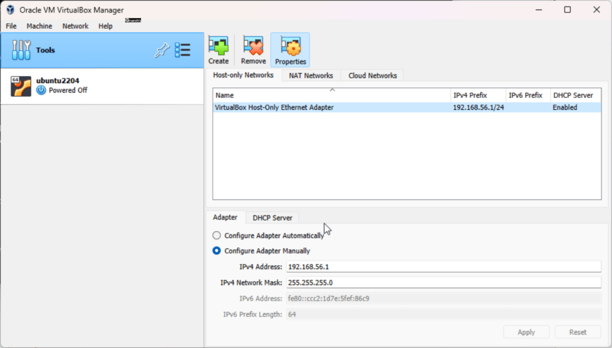The image size is (612, 348).
Task: Switch to the Cloud Networks tab
Action: tap(373, 76)
